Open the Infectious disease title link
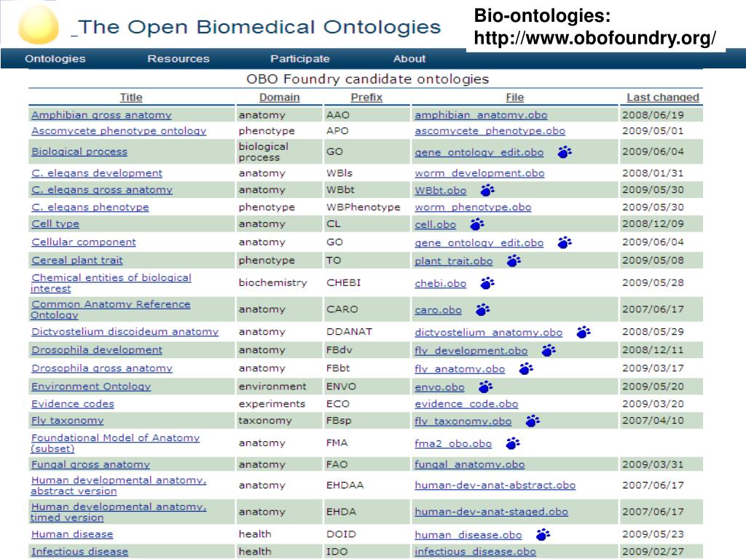746x559 pixels. 80,552
